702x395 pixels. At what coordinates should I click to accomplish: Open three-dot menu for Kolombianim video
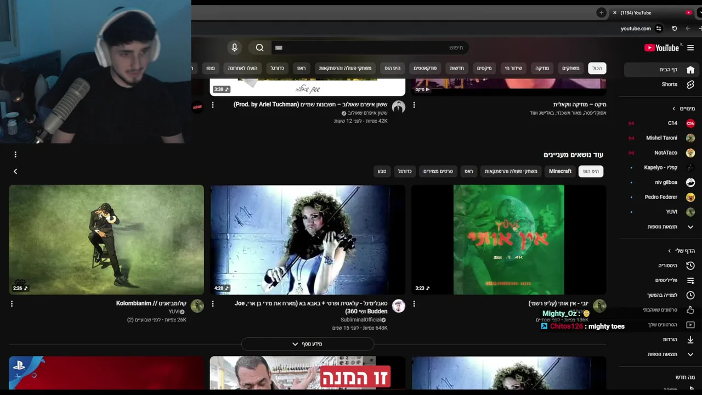tap(12, 303)
